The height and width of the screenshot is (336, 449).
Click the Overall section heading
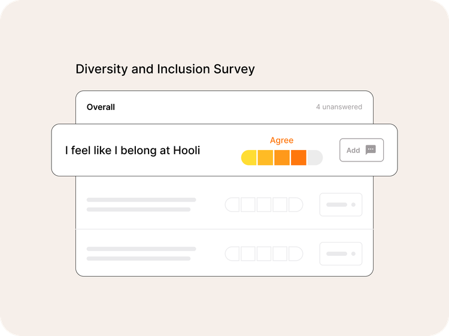tap(101, 107)
